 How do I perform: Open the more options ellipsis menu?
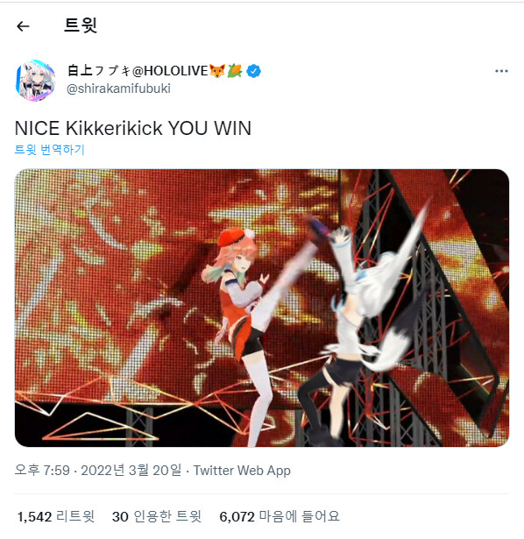click(501, 71)
